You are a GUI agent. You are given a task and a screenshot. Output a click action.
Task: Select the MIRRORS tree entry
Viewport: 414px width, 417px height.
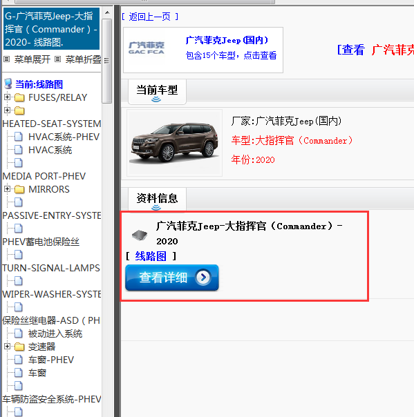point(49,189)
